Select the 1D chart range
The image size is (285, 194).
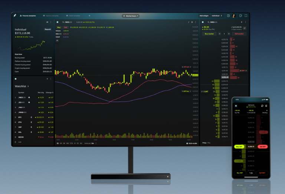point(58,143)
